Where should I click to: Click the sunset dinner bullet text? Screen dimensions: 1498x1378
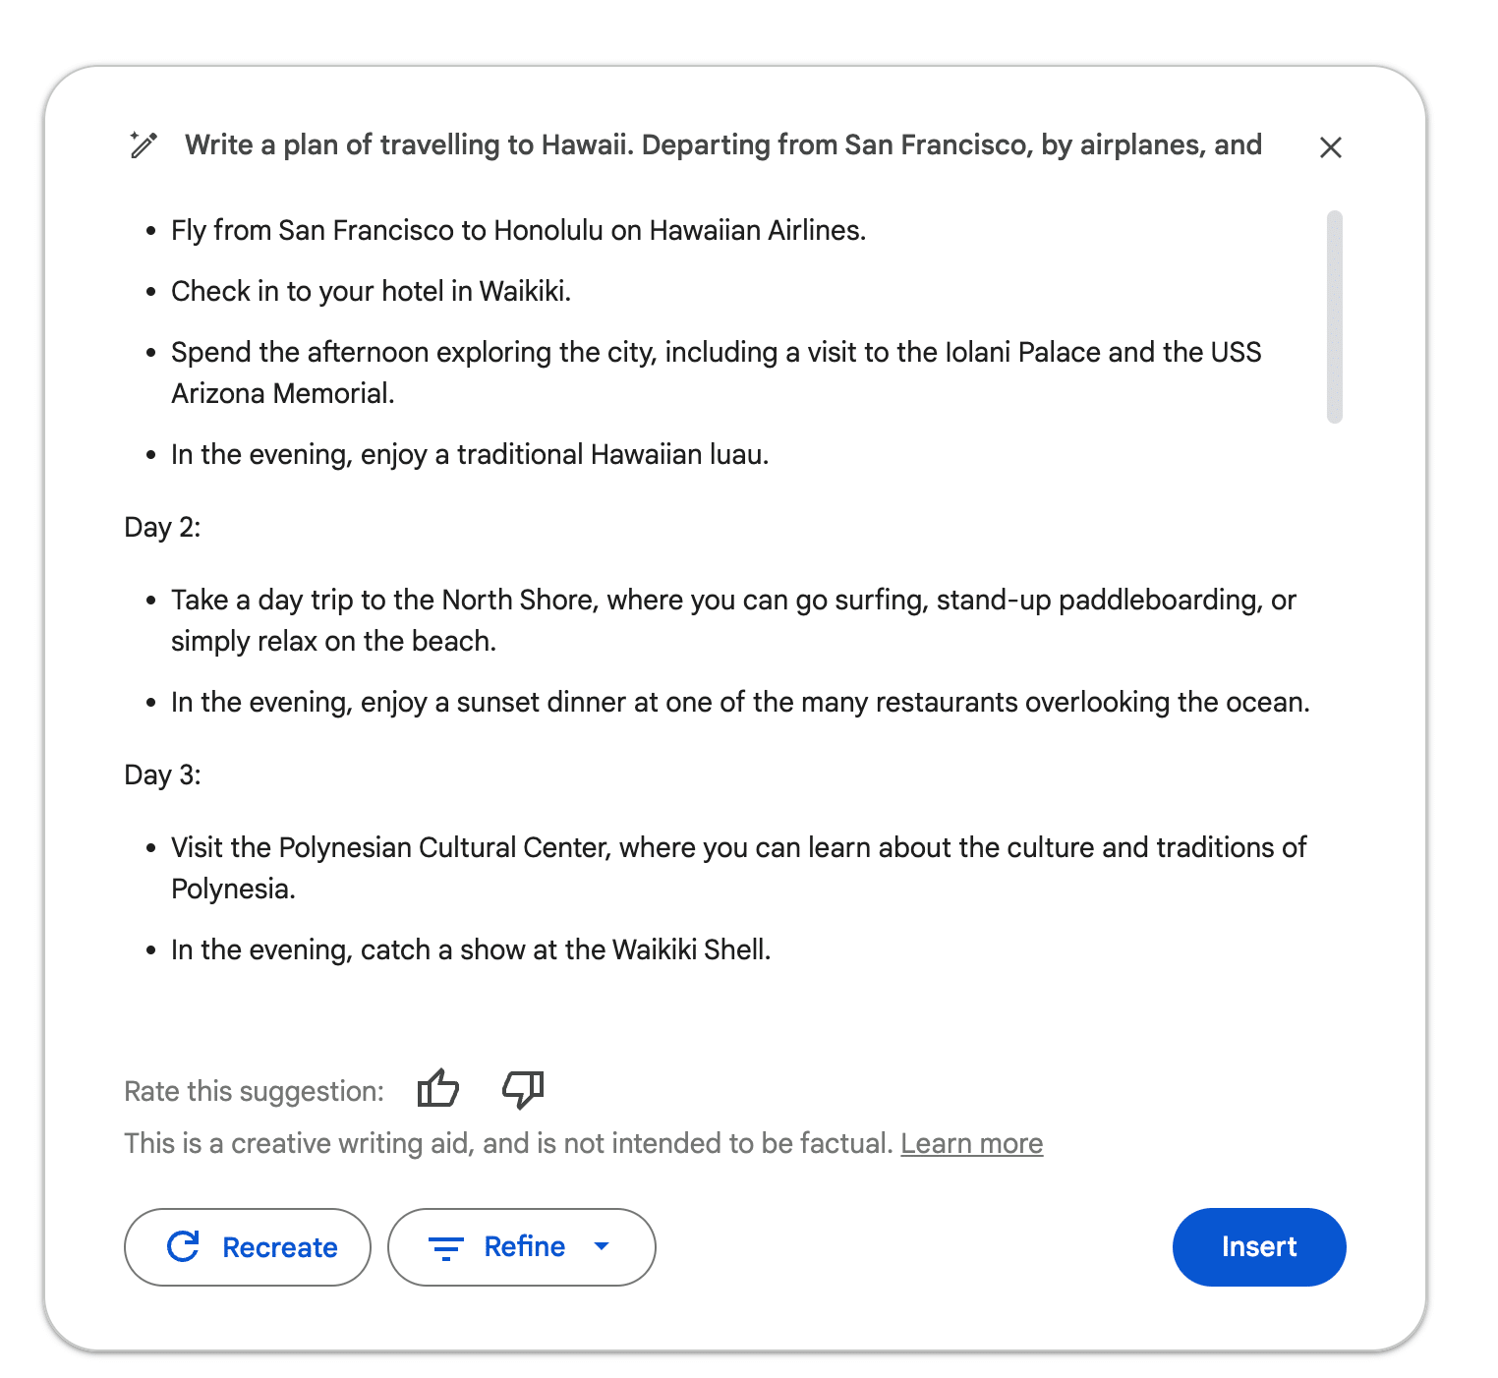click(x=739, y=702)
